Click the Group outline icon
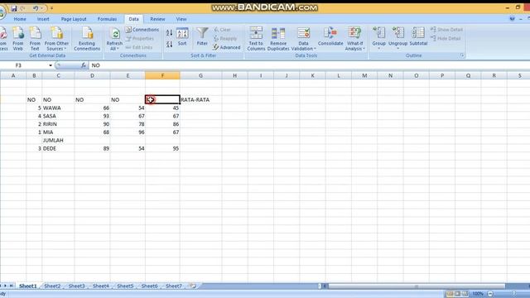The height and width of the screenshot is (298, 530). pyautogui.click(x=379, y=33)
